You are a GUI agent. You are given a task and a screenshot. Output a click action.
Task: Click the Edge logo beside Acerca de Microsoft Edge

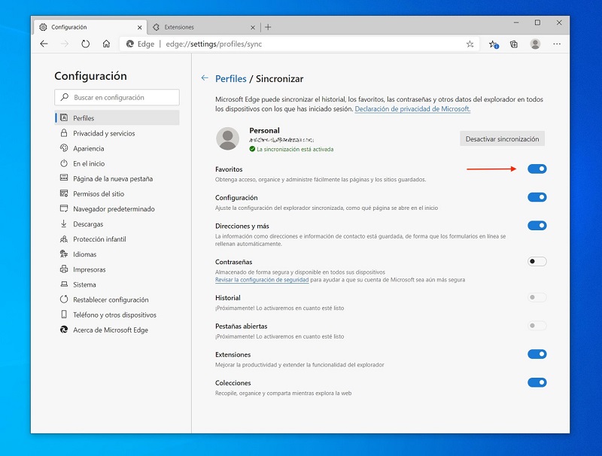[x=64, y=330]
